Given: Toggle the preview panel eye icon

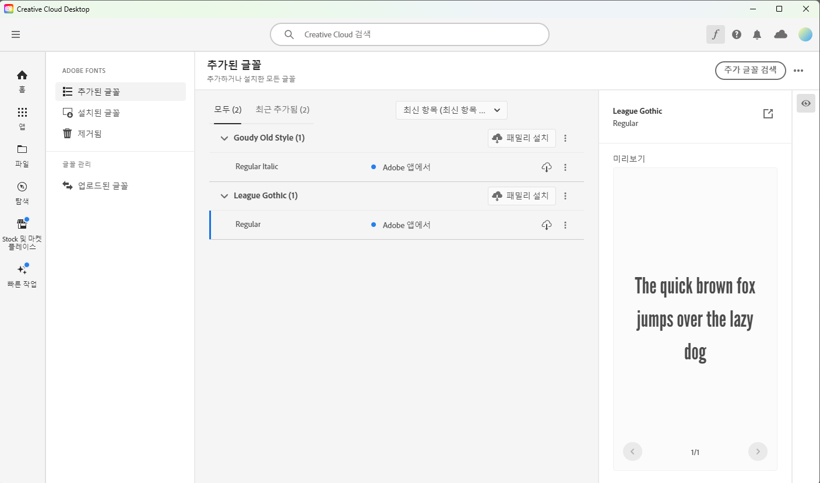Looking at the screenshot, I should 806,103.
